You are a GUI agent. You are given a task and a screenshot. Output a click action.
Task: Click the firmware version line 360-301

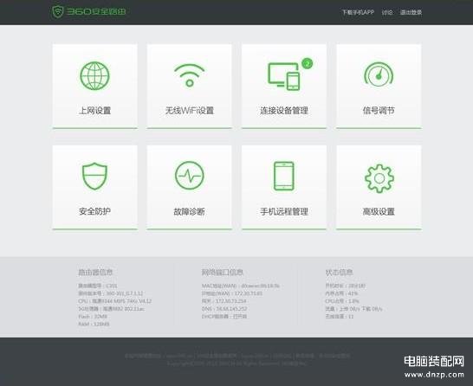click(110, 293)
